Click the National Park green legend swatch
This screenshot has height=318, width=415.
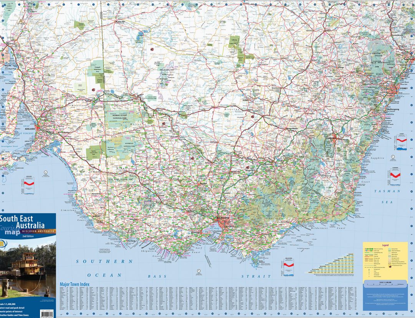point(390,249)
